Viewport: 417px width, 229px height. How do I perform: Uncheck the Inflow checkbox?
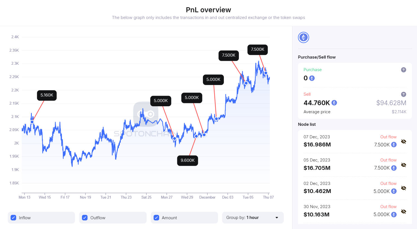(13, 218)
